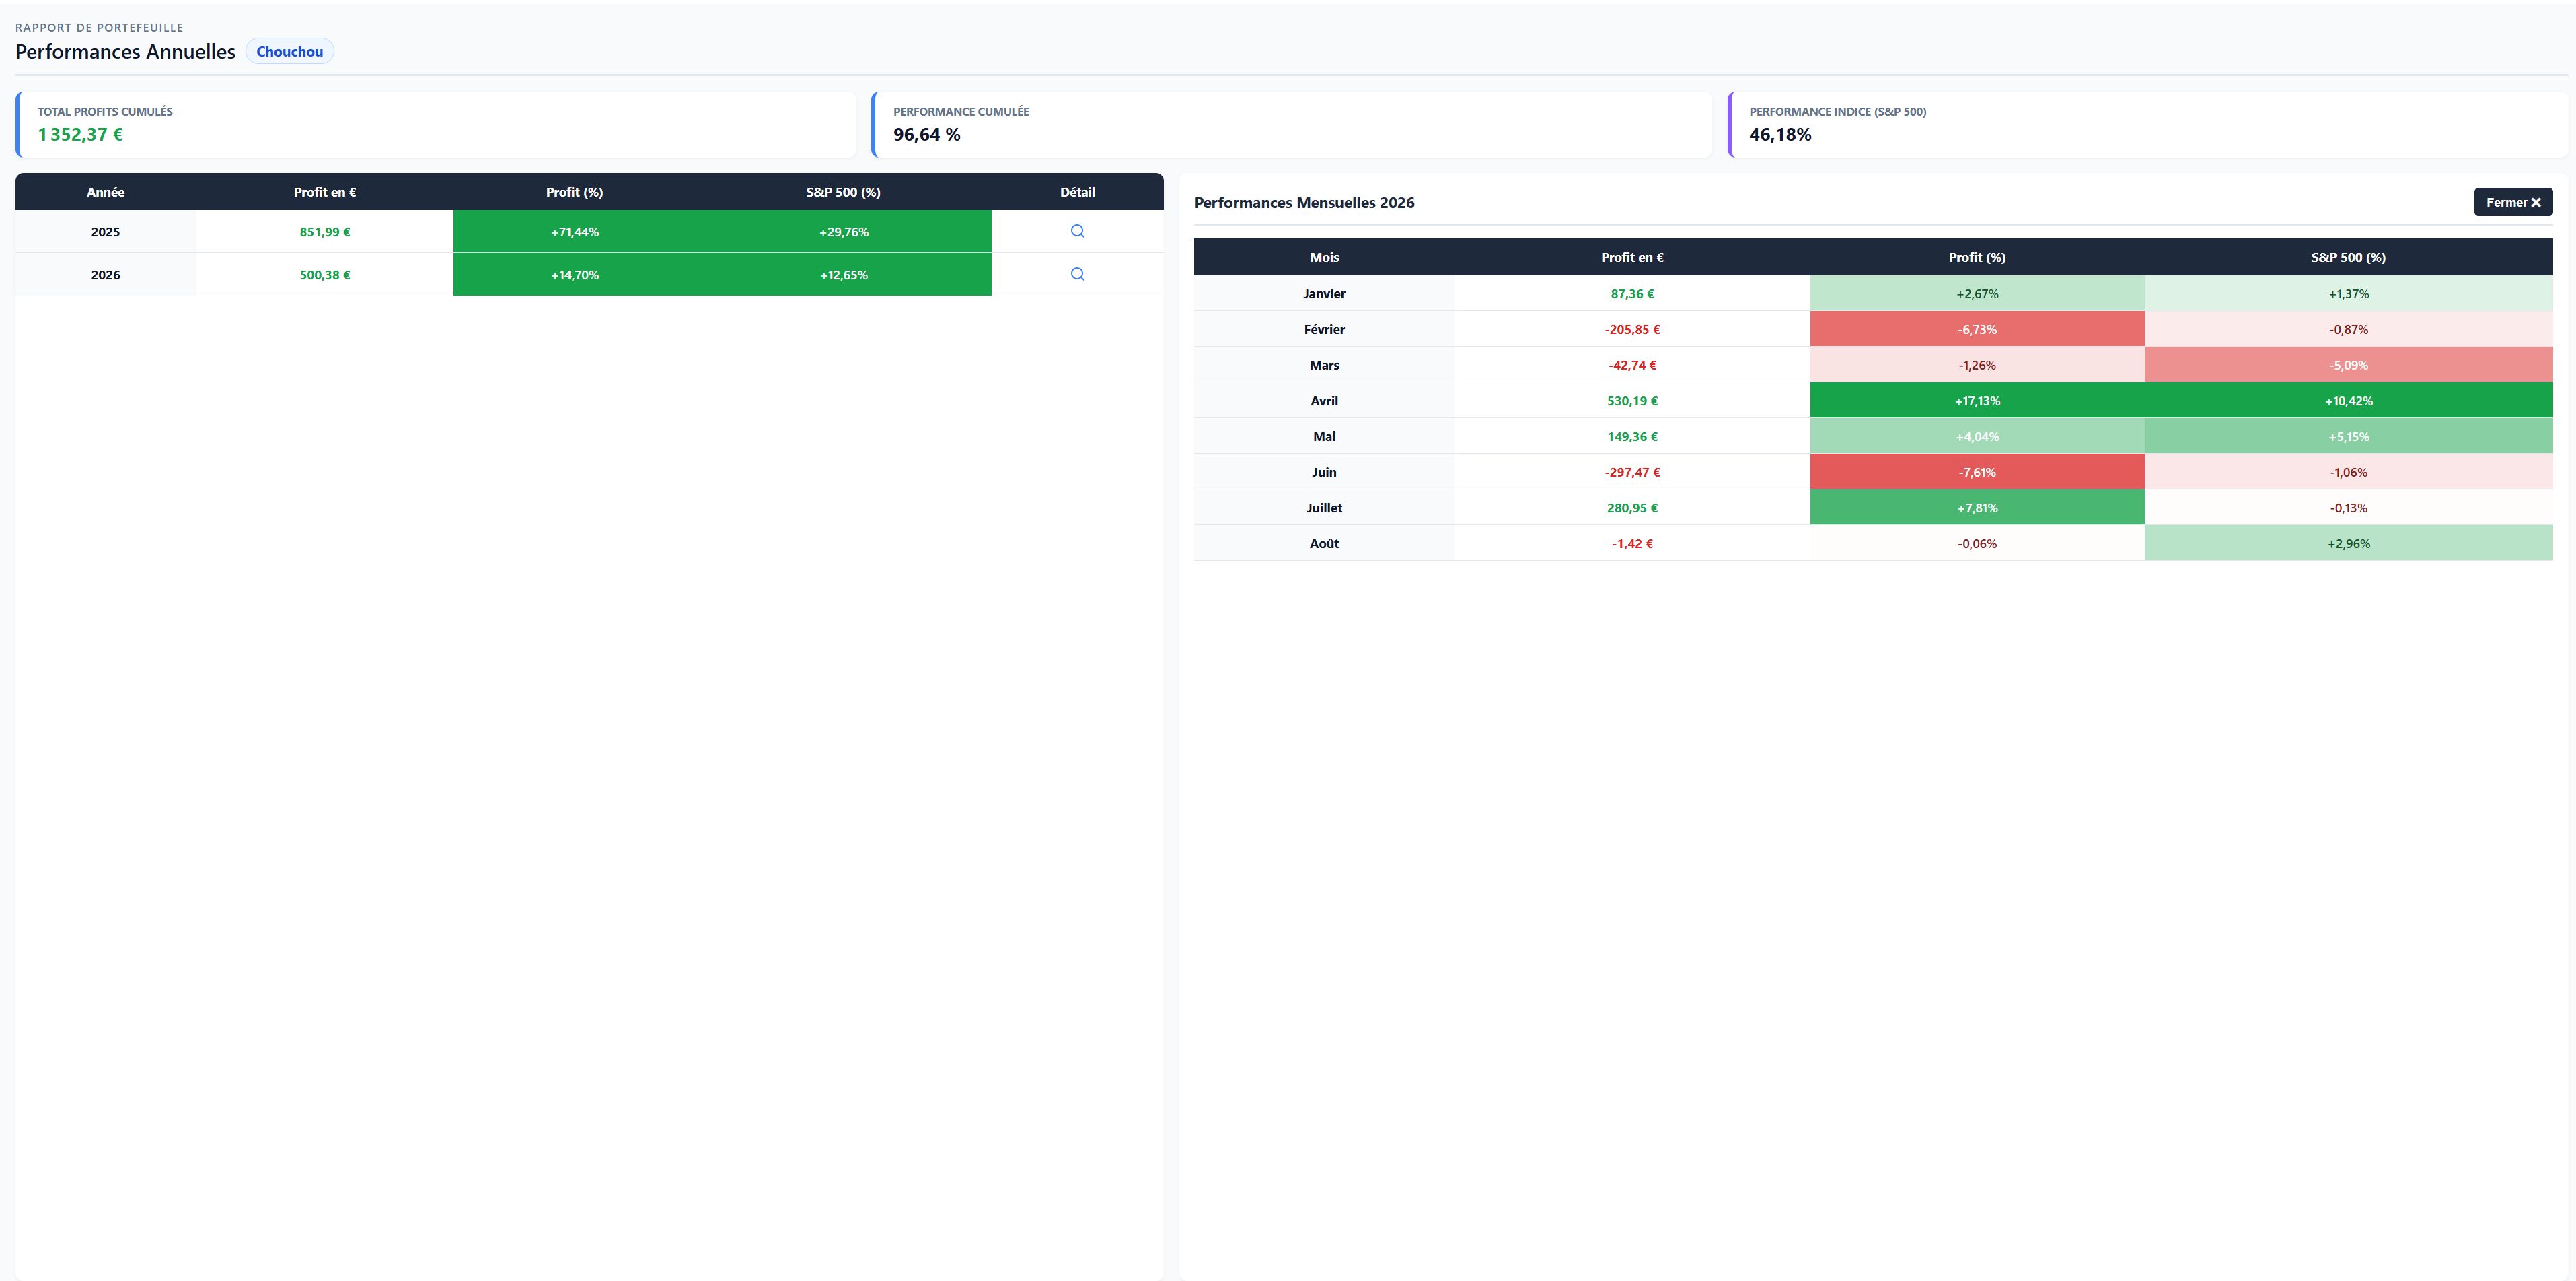2576x1281 pixels.
Task: Click the yearly S&P 500 (%) header
Action: [x=843, y=192]
